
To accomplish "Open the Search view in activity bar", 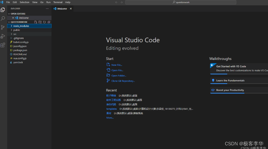I will coord(3,19).
